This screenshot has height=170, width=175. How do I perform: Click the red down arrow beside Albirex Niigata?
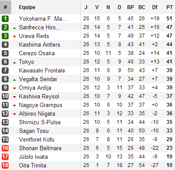14,114
